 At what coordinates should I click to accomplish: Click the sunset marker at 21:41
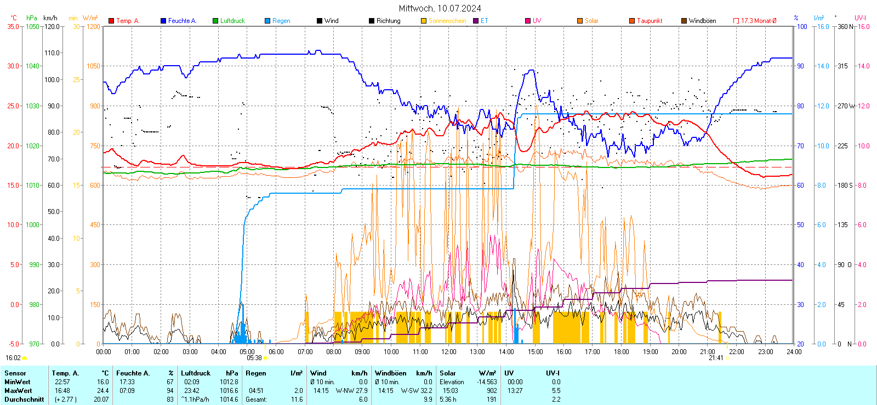727,358
